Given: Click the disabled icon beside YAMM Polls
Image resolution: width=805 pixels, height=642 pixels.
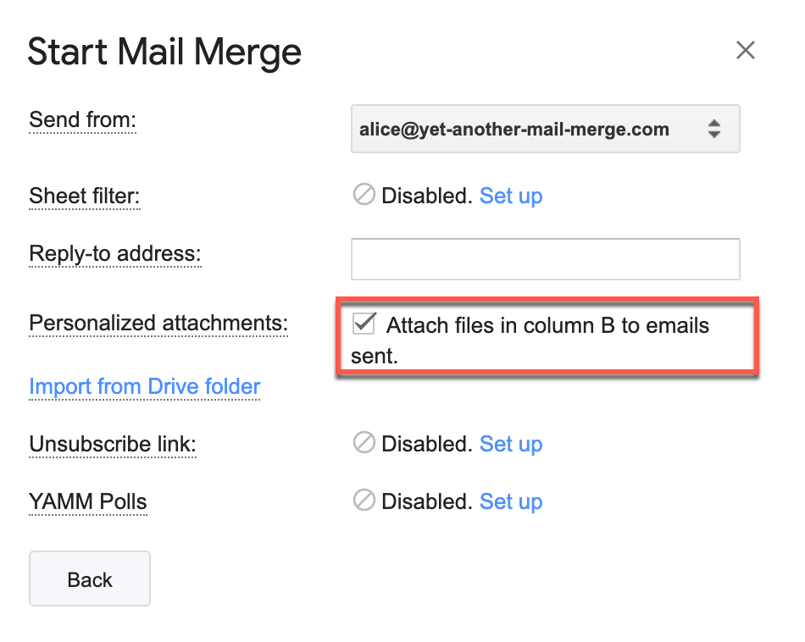Looking at the screenshot, I should pos(363,500).
